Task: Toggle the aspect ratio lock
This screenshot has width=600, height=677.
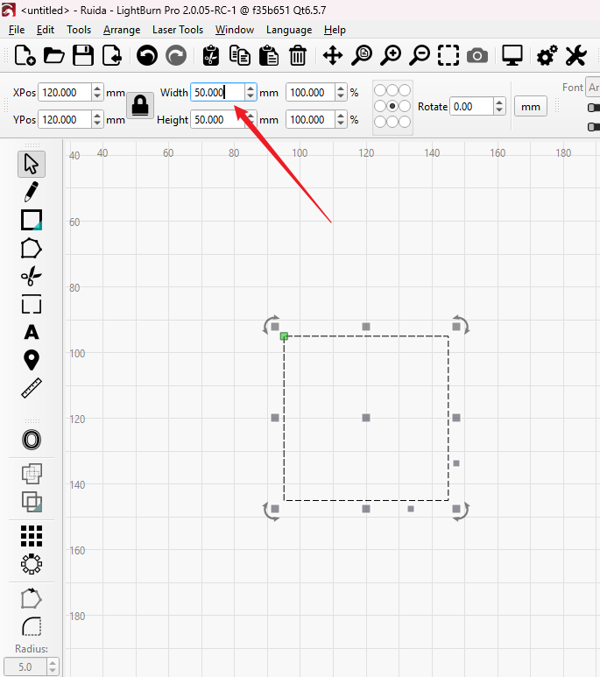Action: (140, 106)
